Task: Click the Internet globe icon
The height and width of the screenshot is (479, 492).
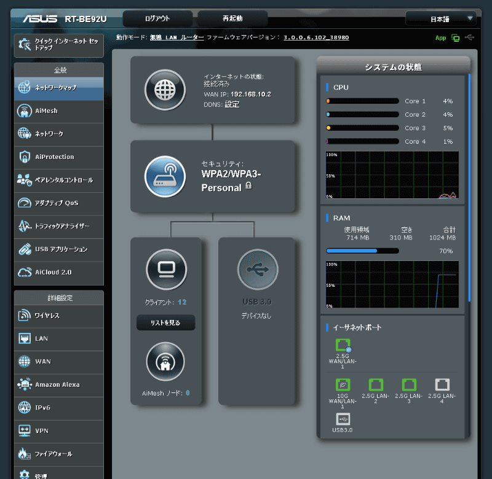Action: click(x=165, y=90)
